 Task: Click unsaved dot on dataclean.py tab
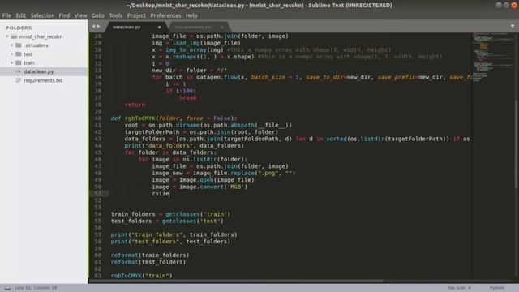159,27
